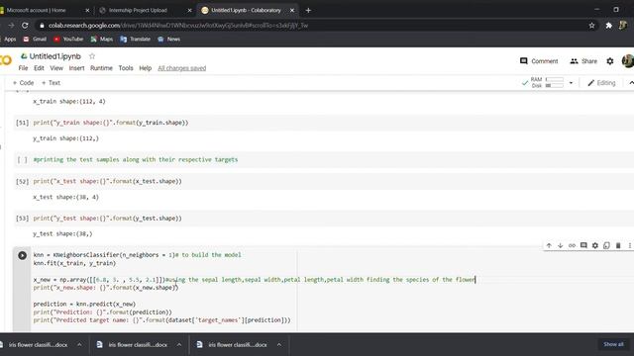Expand options for second iris docx download

coord(179,345)
